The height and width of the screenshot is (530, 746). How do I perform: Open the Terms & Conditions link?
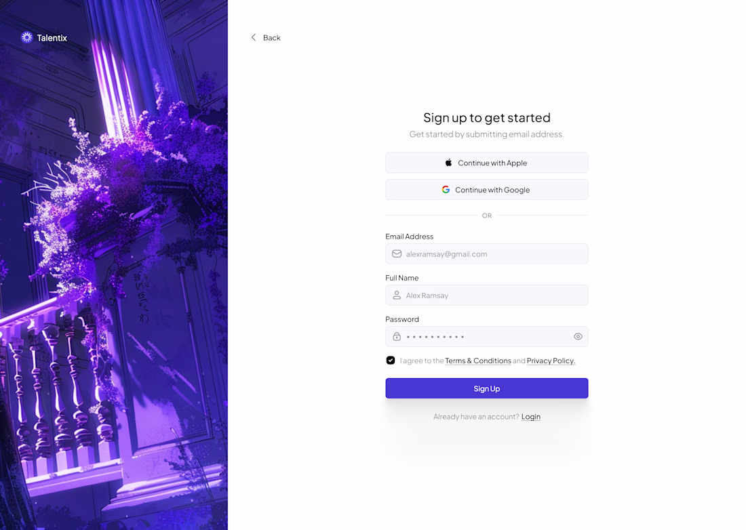pyautogui.click(x=478, y=361)
